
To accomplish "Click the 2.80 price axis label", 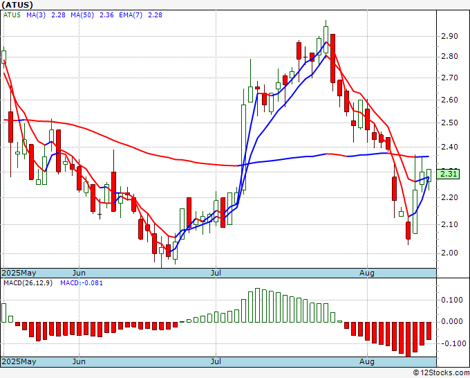I will (x=450, y=57).
